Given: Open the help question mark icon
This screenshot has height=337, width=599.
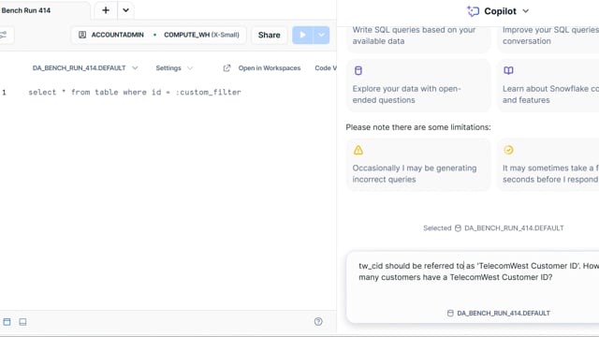Looking at the screenshot, I should 318,321.
